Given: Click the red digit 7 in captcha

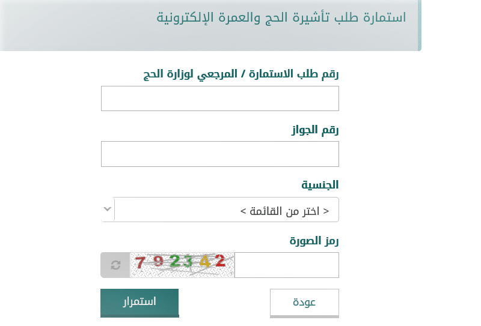Looking at the screenshot, I should (140, 262).
